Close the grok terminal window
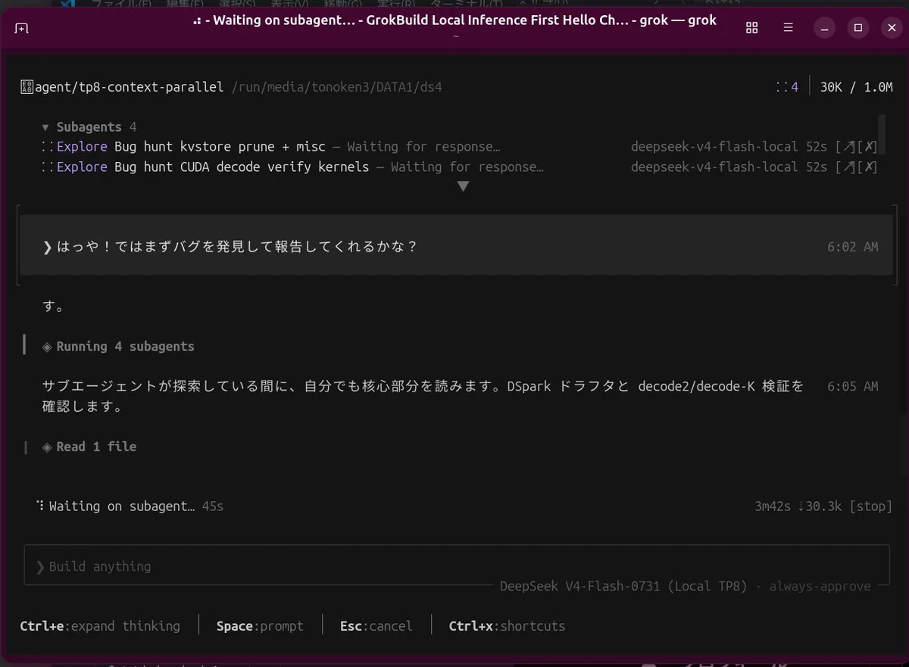The image size is (909, 667). point(891,28)
